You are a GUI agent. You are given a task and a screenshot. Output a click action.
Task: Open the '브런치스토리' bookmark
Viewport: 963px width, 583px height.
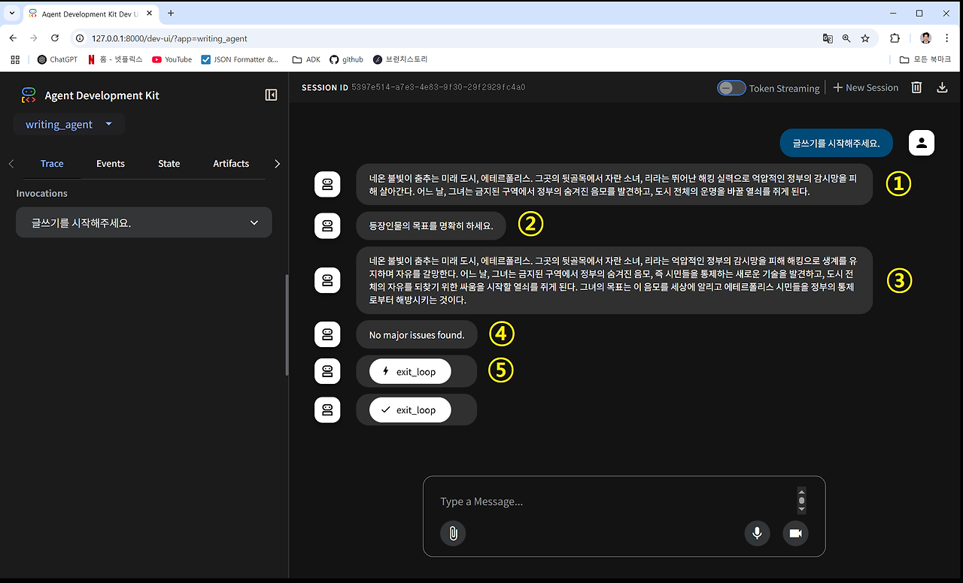click(x=399, y=59)
